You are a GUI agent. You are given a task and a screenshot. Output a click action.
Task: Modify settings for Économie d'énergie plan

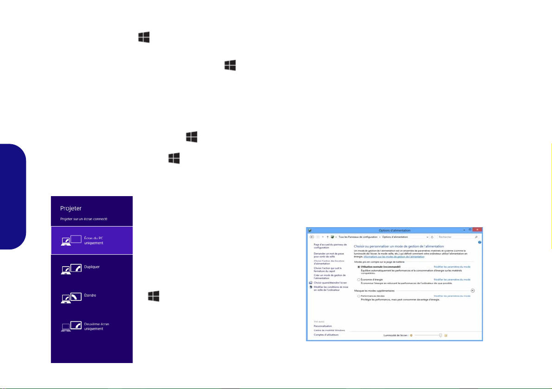[452, 280]
